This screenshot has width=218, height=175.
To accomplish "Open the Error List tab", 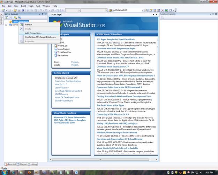I will [11, 164].
